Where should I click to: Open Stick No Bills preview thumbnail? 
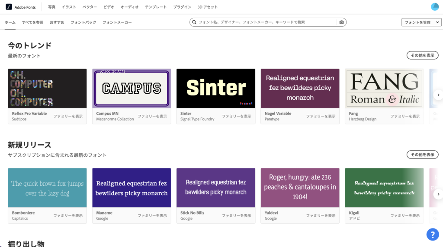point(216,187)
